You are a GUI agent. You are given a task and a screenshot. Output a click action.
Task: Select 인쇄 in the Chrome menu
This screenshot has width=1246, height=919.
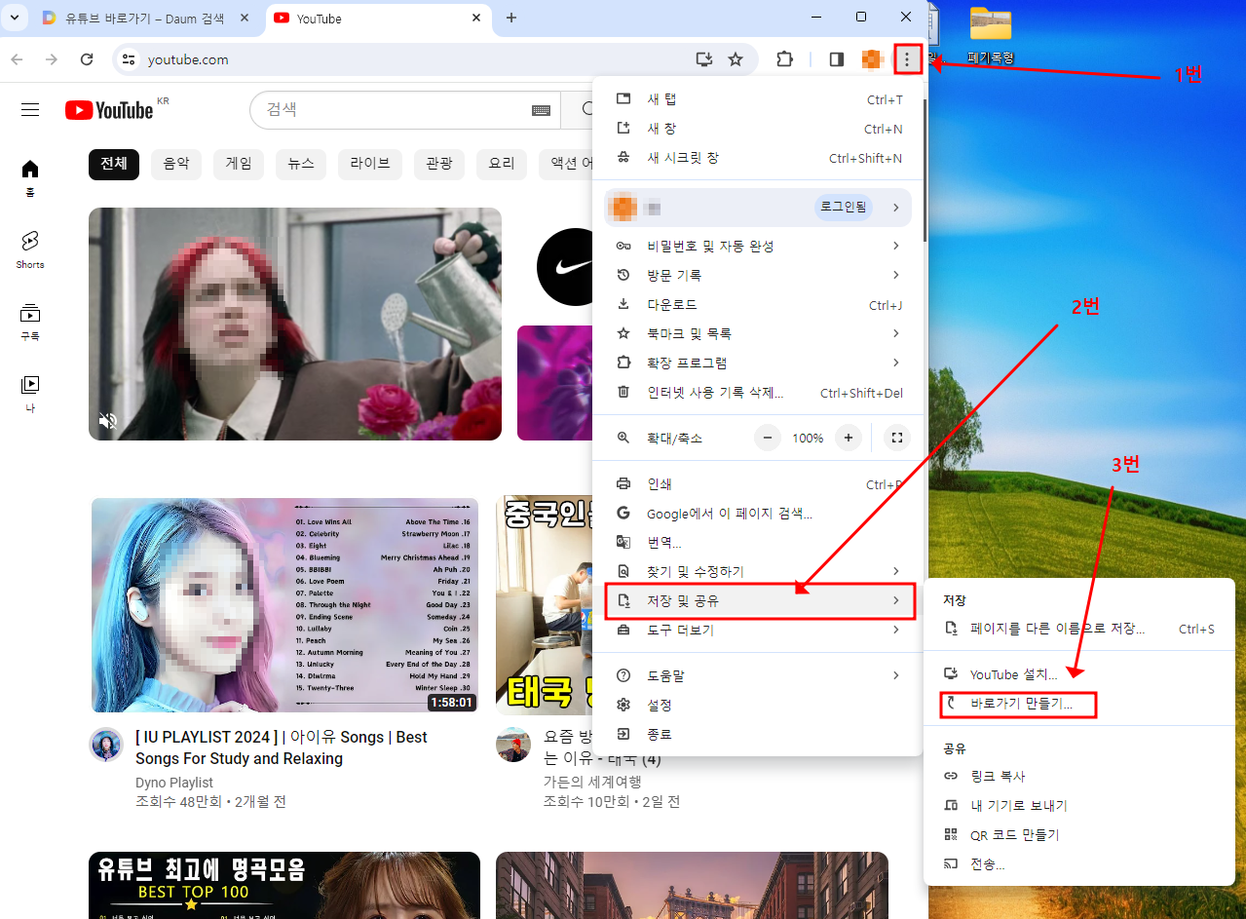coord(758,484)
